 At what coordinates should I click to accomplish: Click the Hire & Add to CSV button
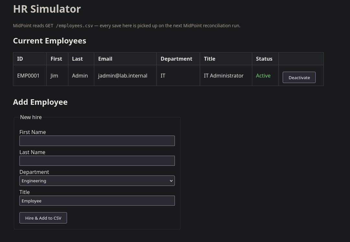tap(43, 218)
